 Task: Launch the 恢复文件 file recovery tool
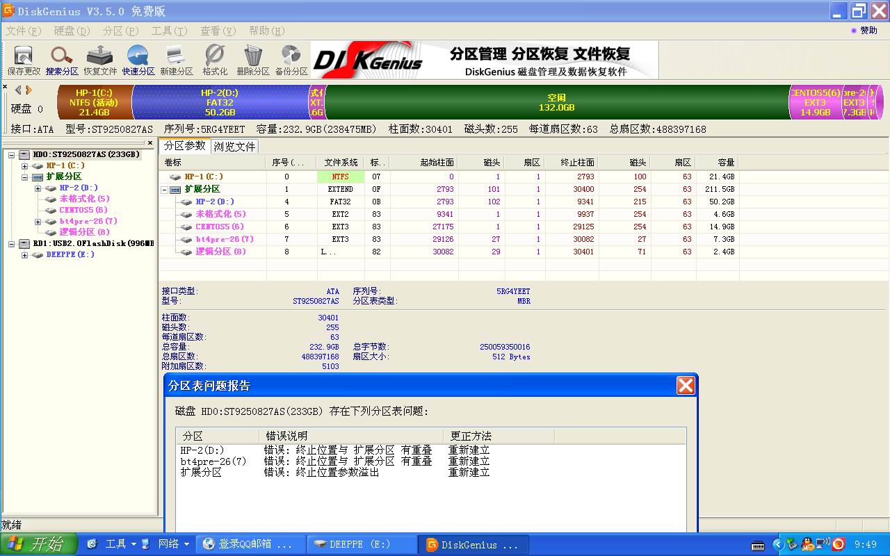[100, 60]
